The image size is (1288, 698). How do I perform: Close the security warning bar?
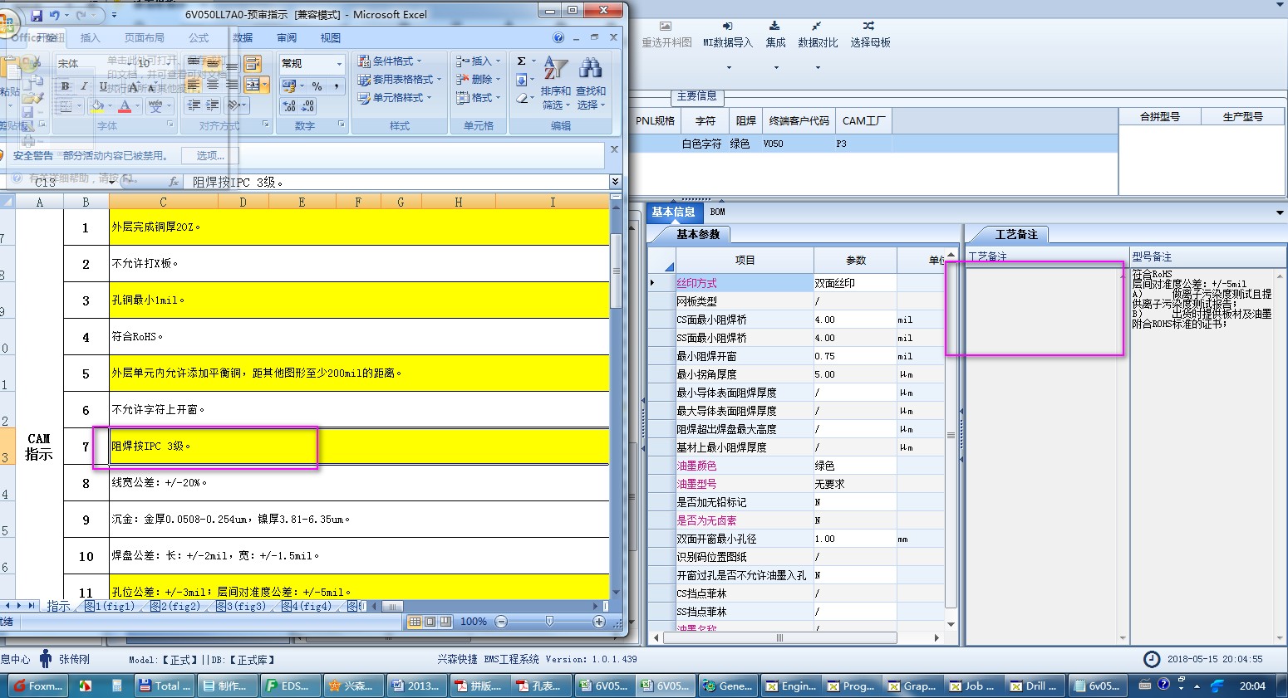[x=614, y=150]
